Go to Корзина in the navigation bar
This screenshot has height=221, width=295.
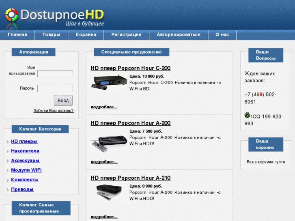pyautogui.click(x=86, y=35)
